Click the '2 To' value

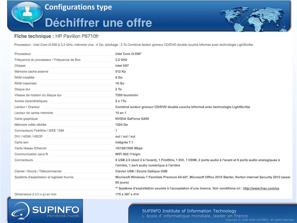click(118, 89)
